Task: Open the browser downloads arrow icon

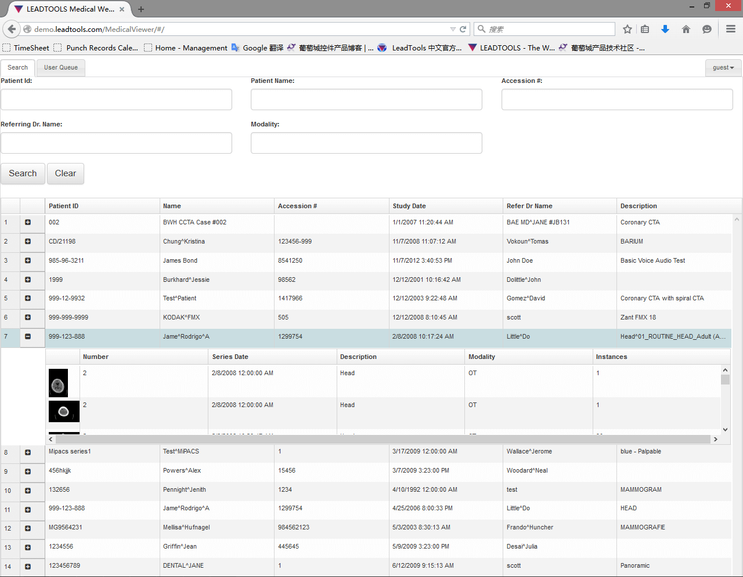Action: click(665, 29)
